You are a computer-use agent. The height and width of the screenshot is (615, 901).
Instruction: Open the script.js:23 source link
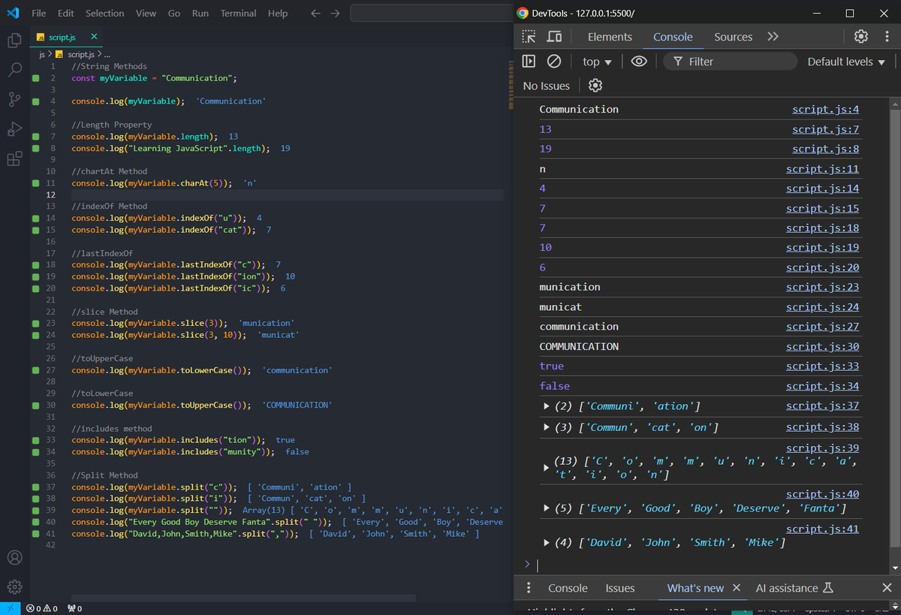click(x=822, y=287)
